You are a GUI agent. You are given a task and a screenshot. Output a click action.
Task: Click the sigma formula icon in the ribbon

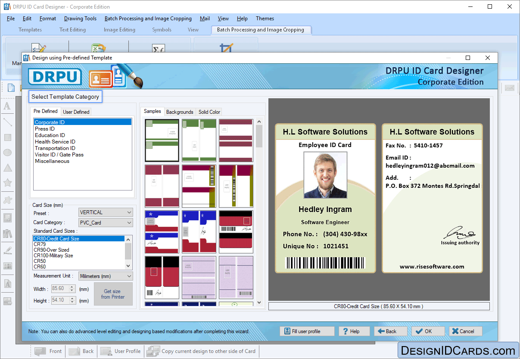(x=158, y=48)
